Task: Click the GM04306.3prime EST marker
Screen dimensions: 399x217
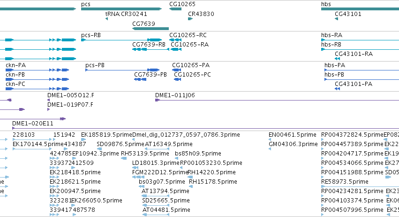Action: 270,149
